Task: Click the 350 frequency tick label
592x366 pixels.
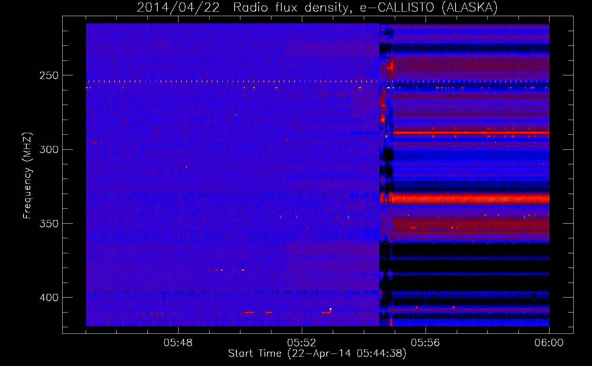Action: [x=49, y=223]
